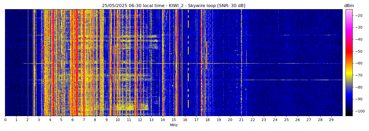This screenshot has height=131, width=369.
Task: Click the 22 MHz axis tick label
Action: [x=253, y=120]
